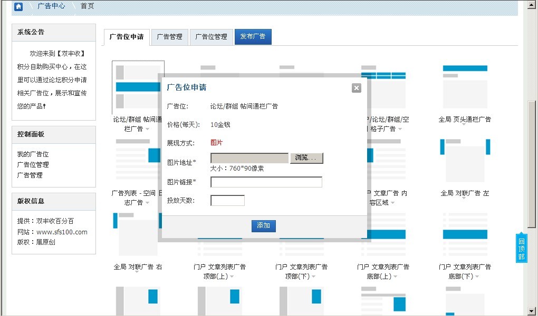Image resolution: width=538 pixels, height=316 pixels.
Task: Close the 广告位申请 dialog with the X icon
Action: pos(356,88)
